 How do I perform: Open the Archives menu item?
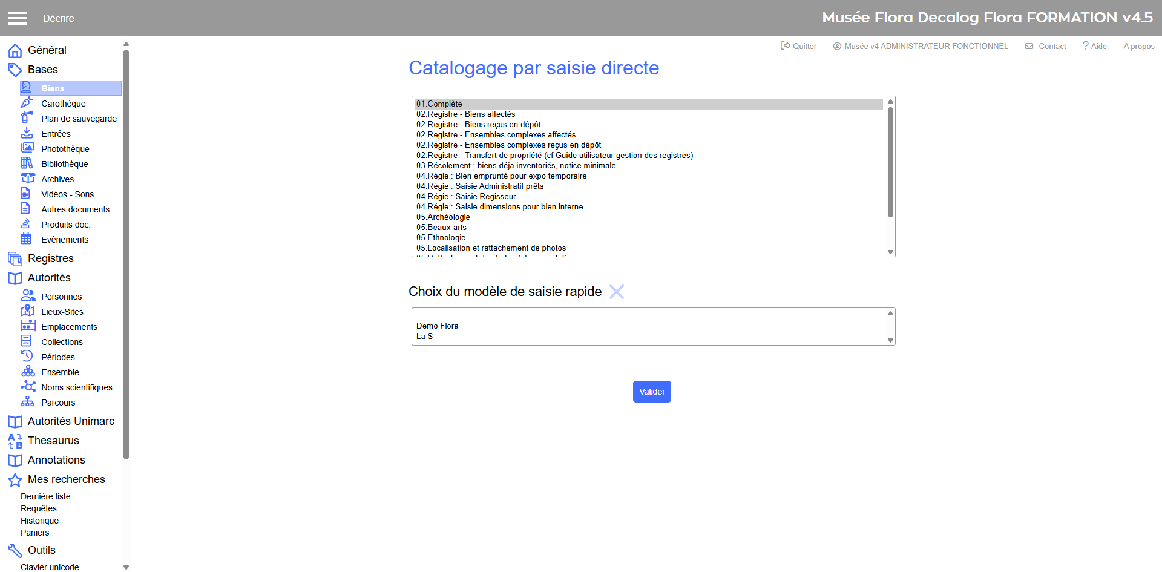click(57, 179)
